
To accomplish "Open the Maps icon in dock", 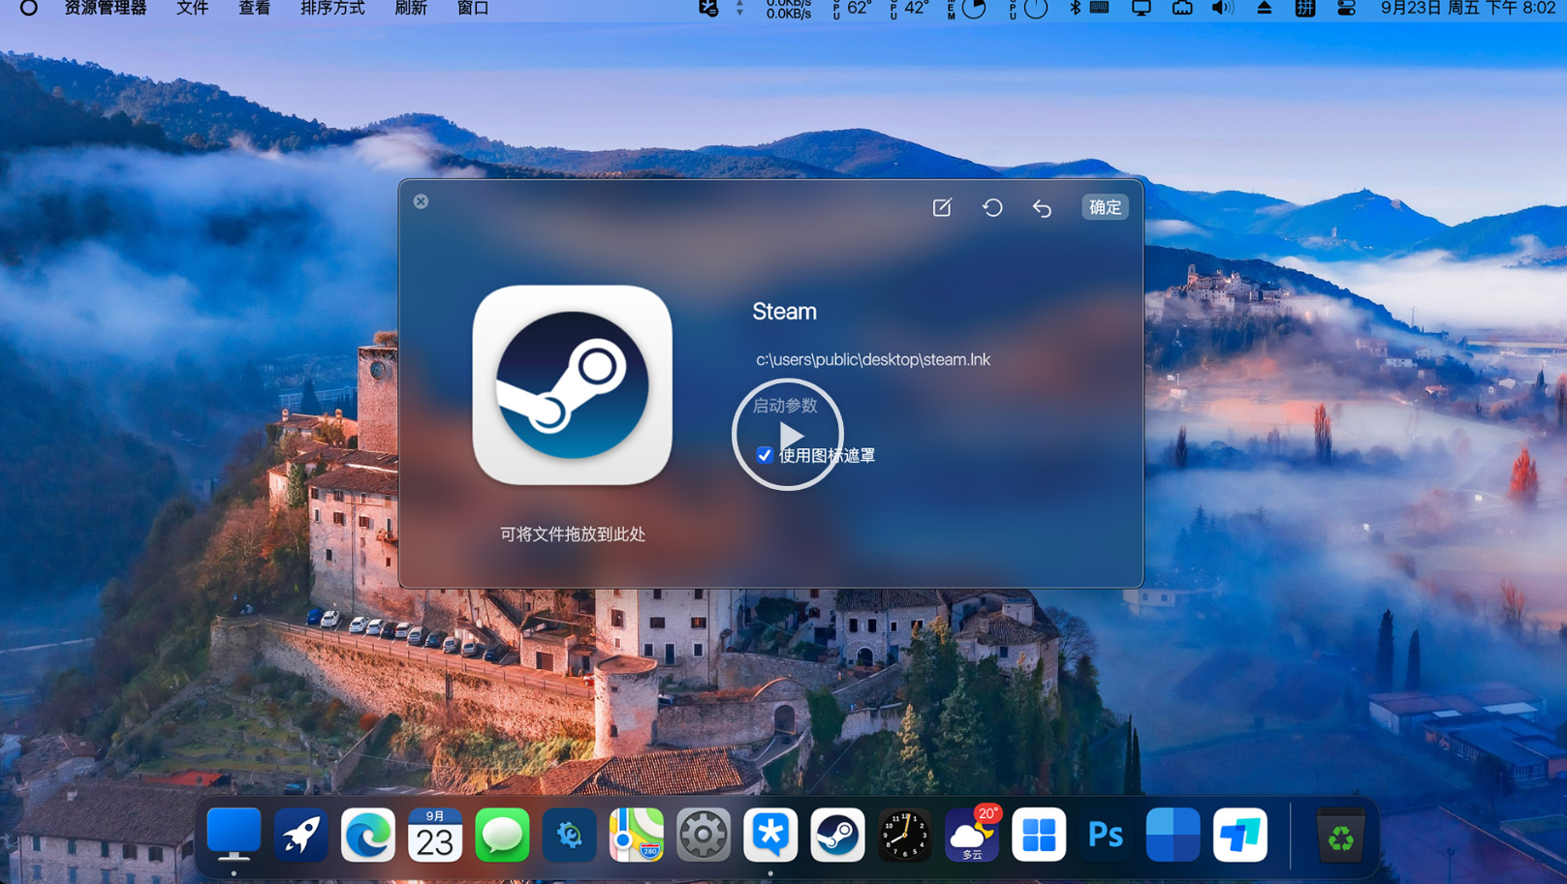I will click(x=637, y=835).
